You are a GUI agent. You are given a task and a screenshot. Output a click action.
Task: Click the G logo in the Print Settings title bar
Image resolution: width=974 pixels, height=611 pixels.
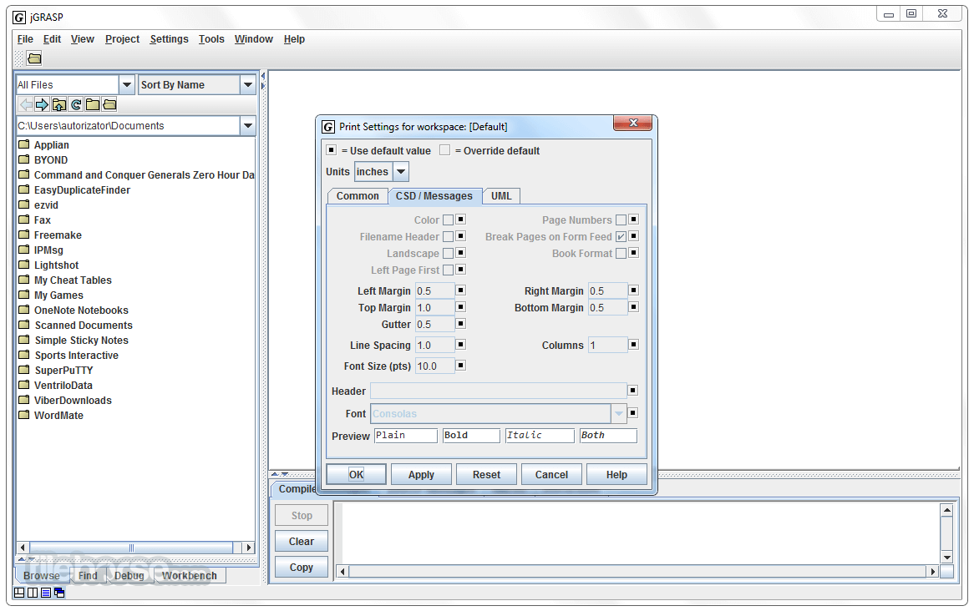(x=328, y=127)
